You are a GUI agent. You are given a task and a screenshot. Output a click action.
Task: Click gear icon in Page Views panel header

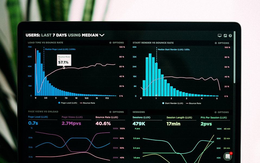(110, 112)
